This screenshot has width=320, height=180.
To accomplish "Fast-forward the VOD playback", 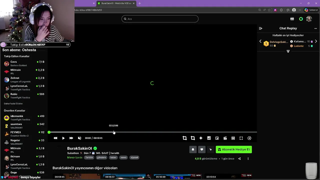I will 71,138.
